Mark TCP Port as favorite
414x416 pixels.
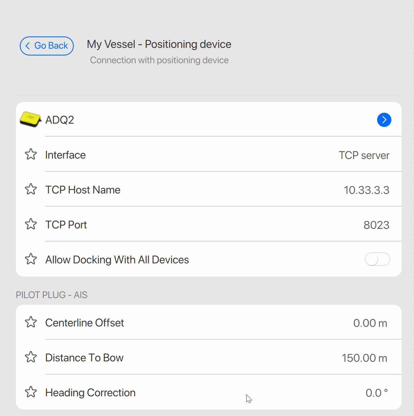31,224
